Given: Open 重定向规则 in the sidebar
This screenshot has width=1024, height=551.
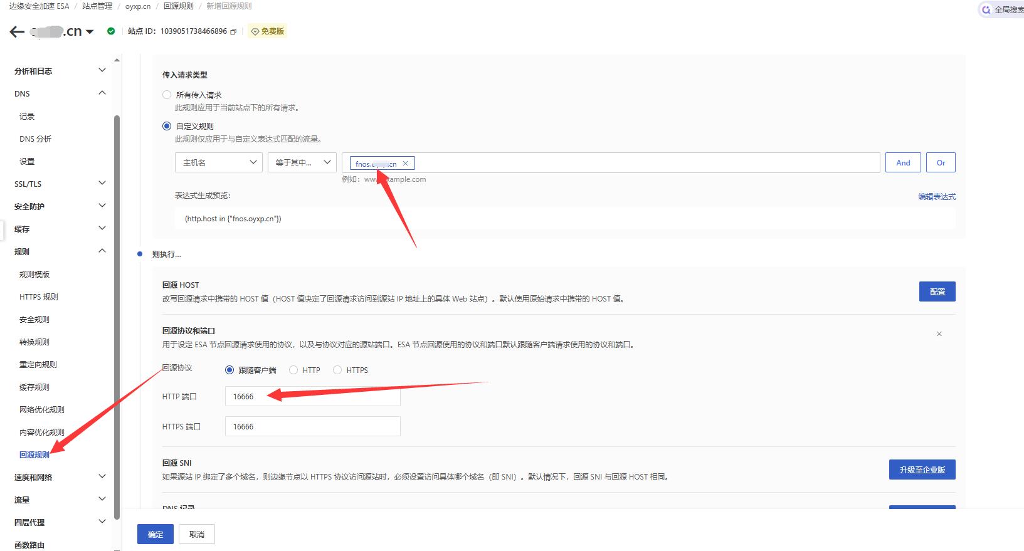Looking at the screenshot, I should (38, 365).
